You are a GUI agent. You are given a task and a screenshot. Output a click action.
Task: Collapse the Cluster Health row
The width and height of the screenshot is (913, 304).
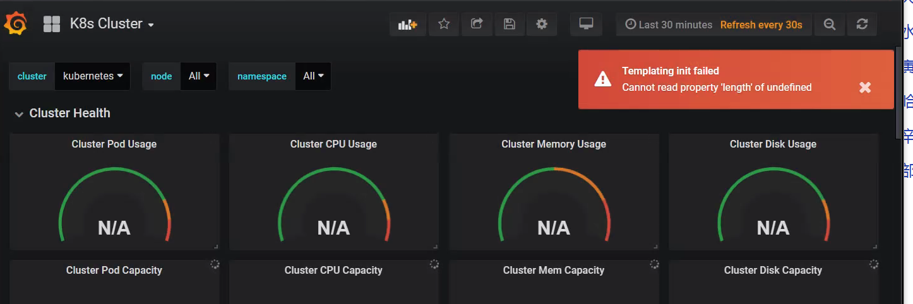point(19,114)
